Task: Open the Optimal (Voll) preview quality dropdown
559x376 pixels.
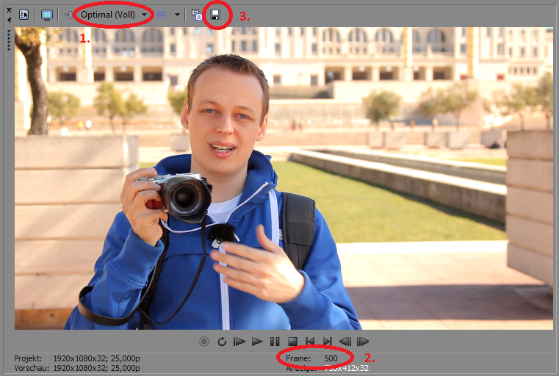Action: (113, 15)
